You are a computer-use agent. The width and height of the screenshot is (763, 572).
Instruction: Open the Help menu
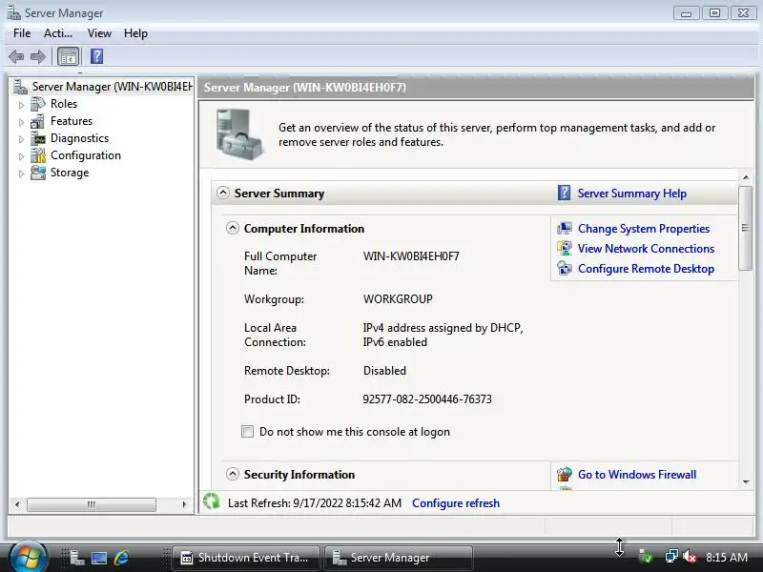[x=135, y=33]
